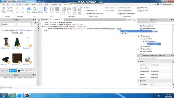Navigate Back with the arrow icon
174x98 pixels.
17,9
